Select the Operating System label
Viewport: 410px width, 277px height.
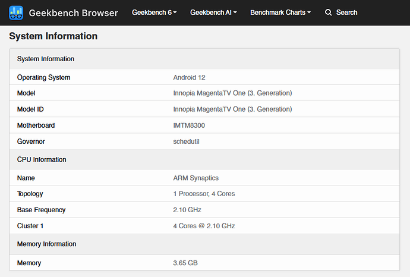pyautogui.click(x=43, y=77)
